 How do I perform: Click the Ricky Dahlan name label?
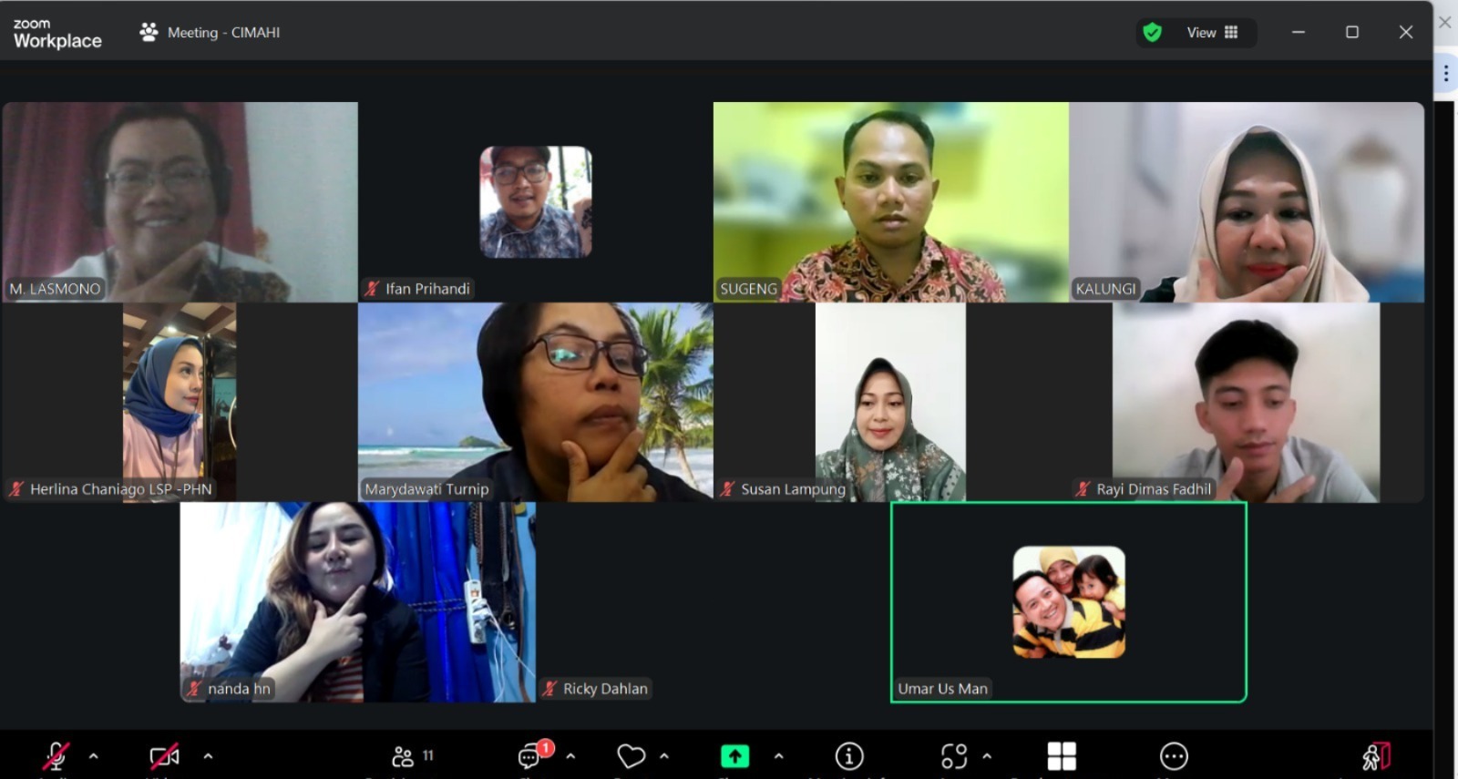[605, 689]
